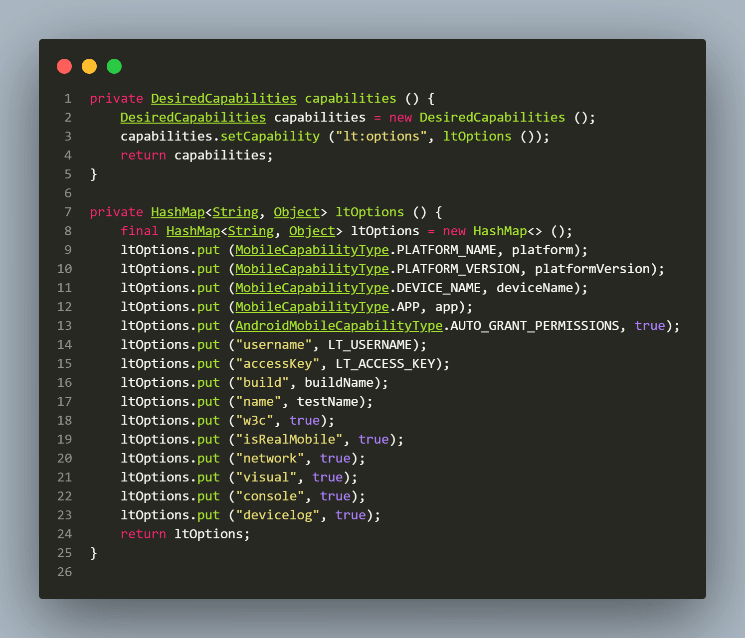Click "true" on the AUTO_GRANT_PERMISSIONS line

(650, 326)
